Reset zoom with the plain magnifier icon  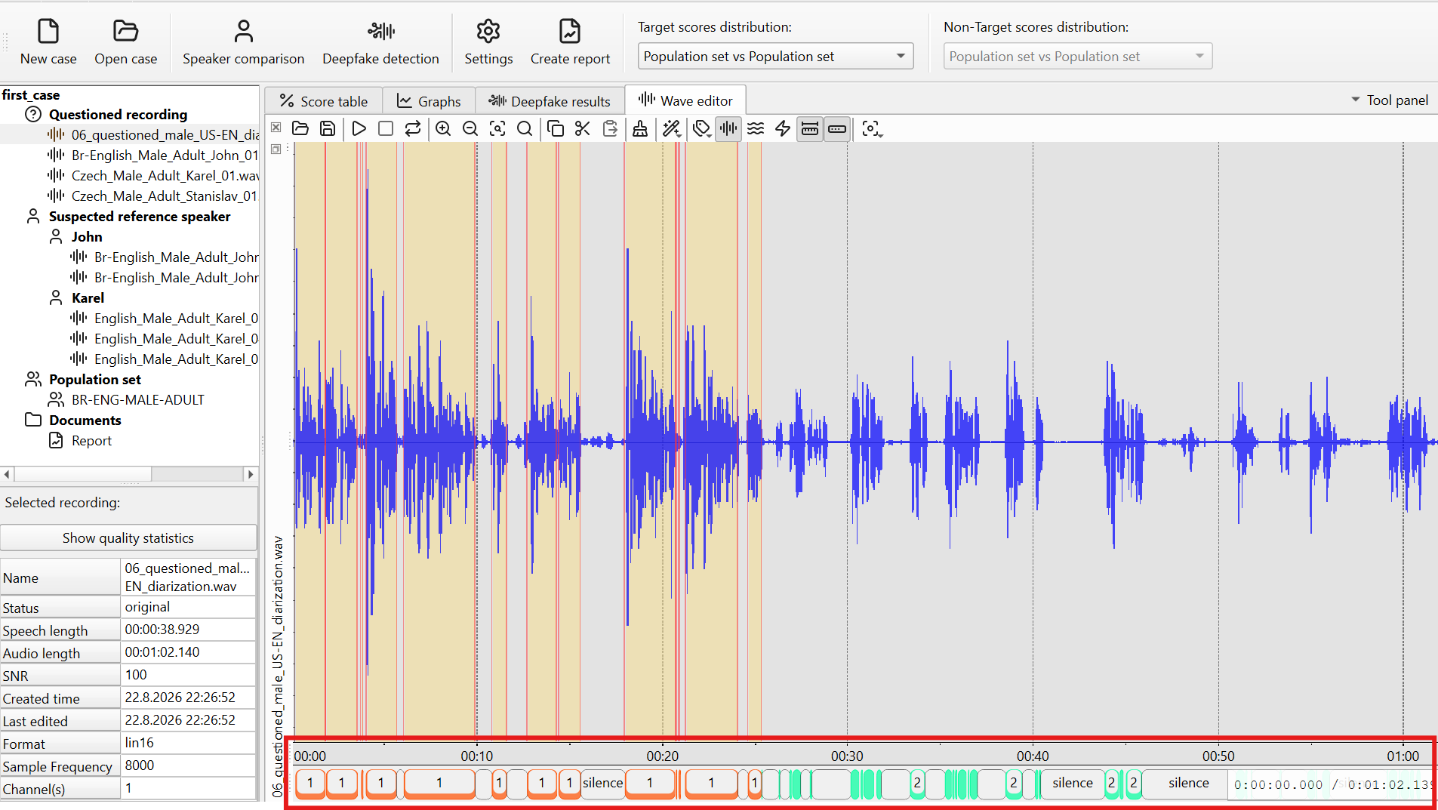coord(525,128)
